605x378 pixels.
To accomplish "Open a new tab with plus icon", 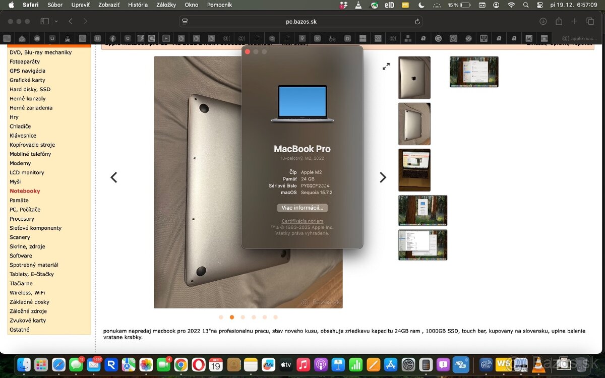I will (x=574, y=21).
